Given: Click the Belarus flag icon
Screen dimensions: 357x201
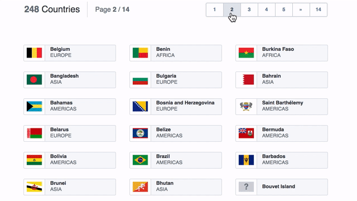Looking at the screenshot, I should [34, 133].
